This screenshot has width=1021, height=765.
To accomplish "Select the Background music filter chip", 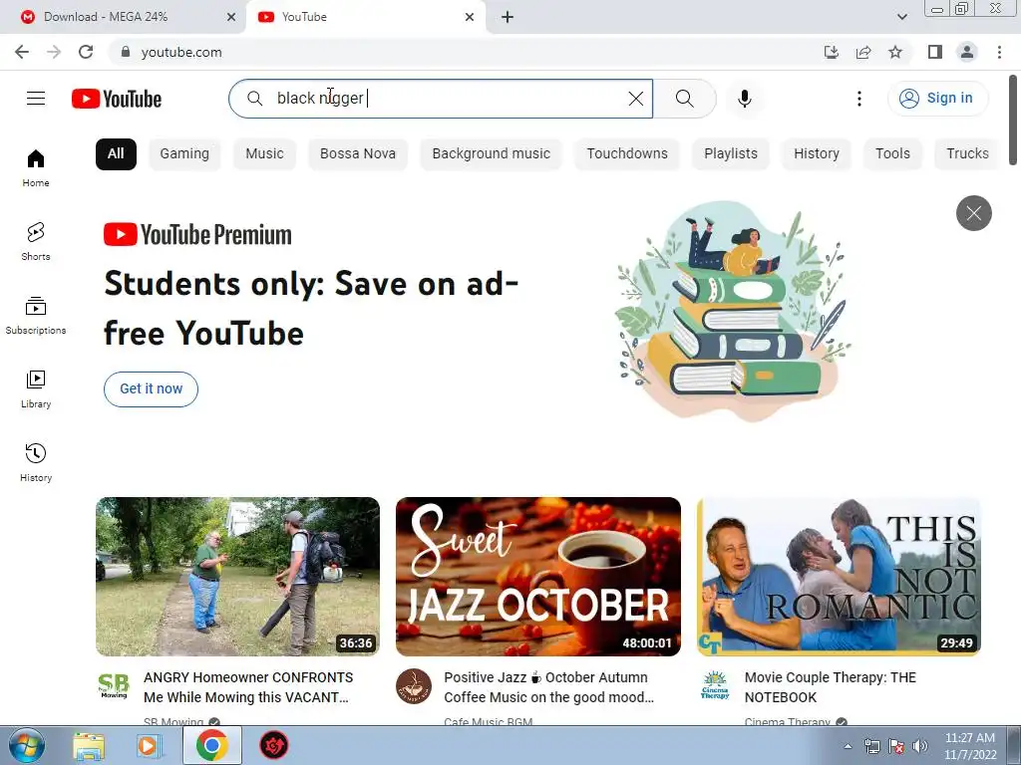I will [491, 154].
